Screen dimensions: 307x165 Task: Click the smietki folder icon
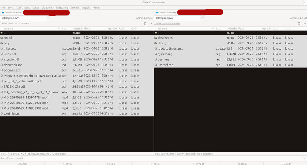tap(2, 38)
